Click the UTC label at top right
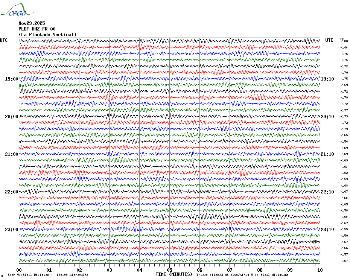Viewport: 350px width, 280px height. point(329,40)
